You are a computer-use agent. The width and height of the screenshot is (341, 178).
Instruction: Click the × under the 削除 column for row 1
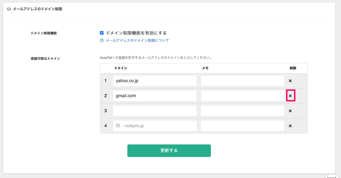pyautogui.click(x=290, y=81)
